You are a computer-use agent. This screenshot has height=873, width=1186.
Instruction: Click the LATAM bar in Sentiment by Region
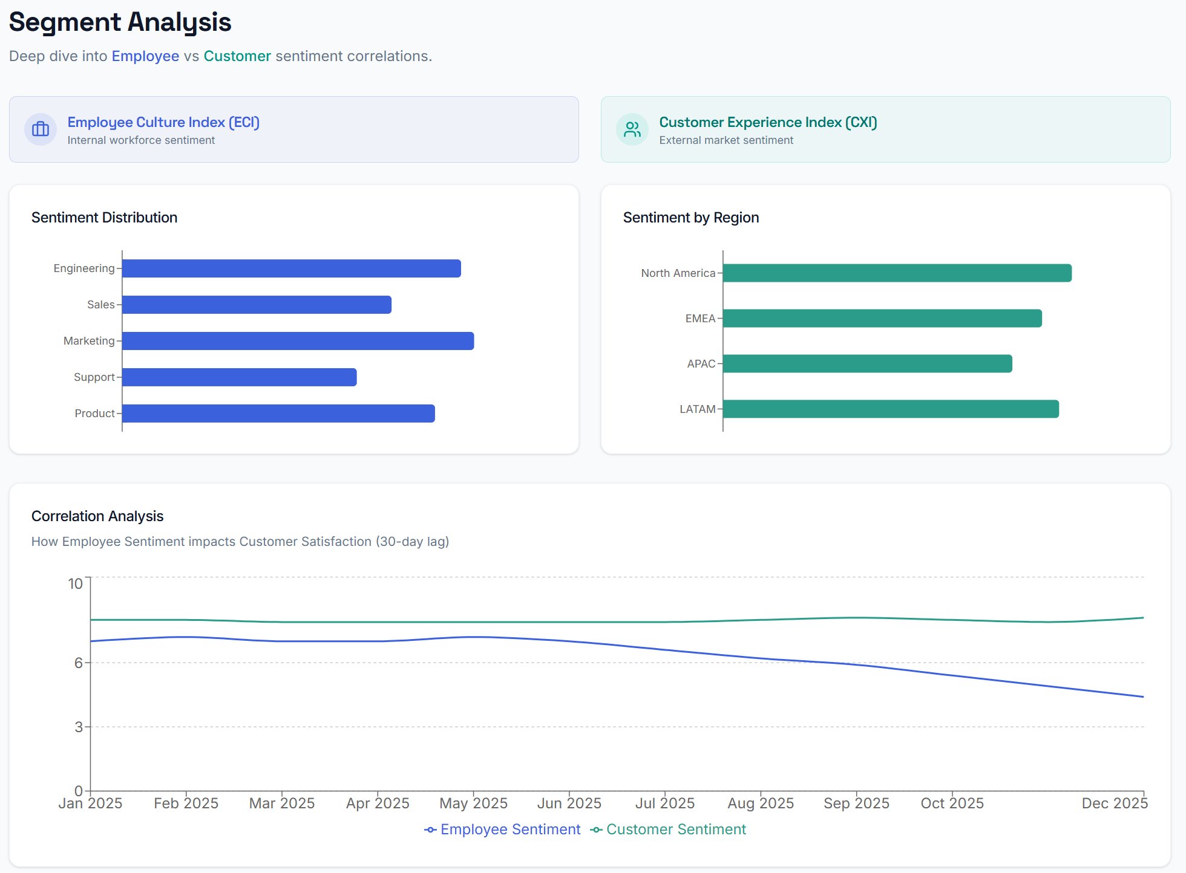pyautogui.click(x=890, y=409)
